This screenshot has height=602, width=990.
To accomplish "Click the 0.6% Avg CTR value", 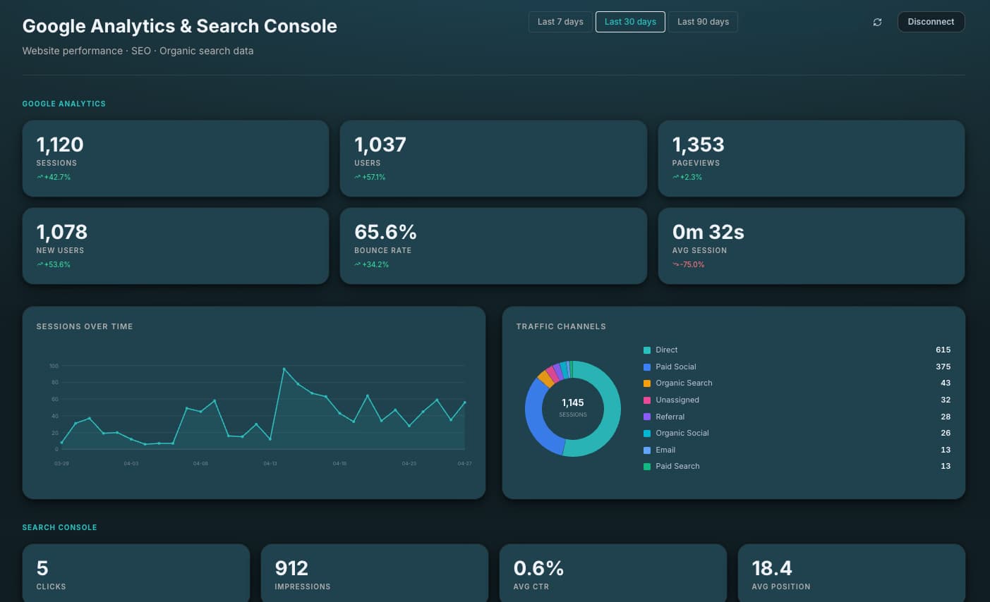I will click(538, 568).
